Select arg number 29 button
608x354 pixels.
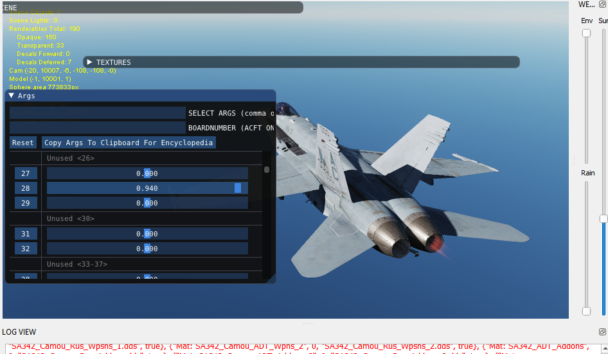(26, 203)
